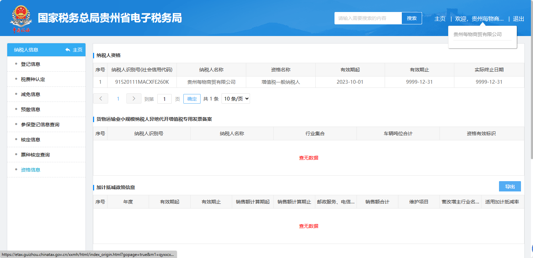Viewport: 533px width, 258px height.
Task: Click the tax bureau emblem logo
Action: 21,19
